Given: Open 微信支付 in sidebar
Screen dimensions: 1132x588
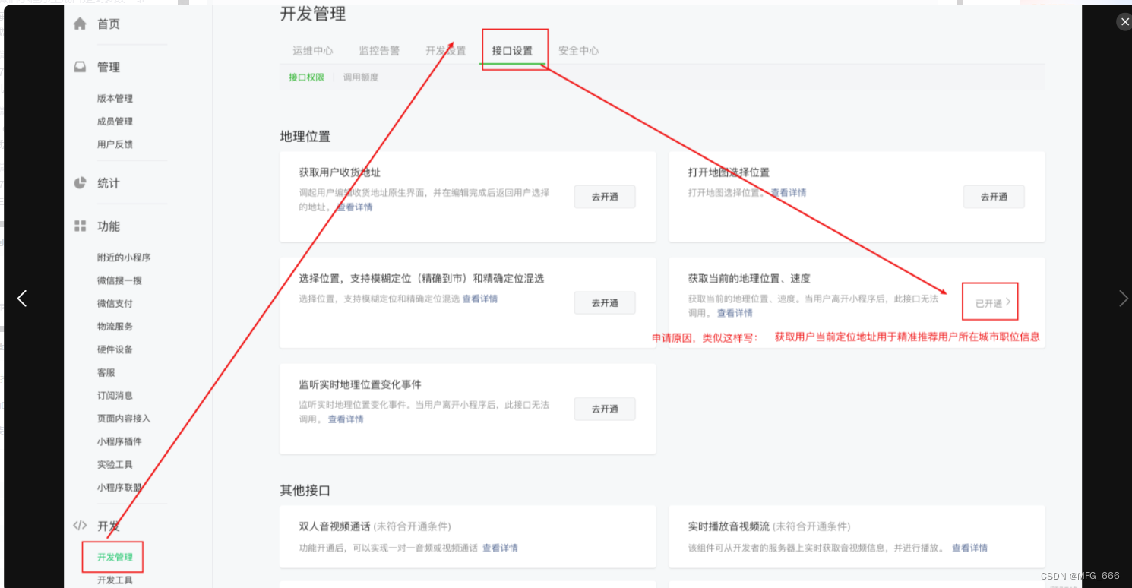Looking at the screenshot, I should click(x=115, y=303).
